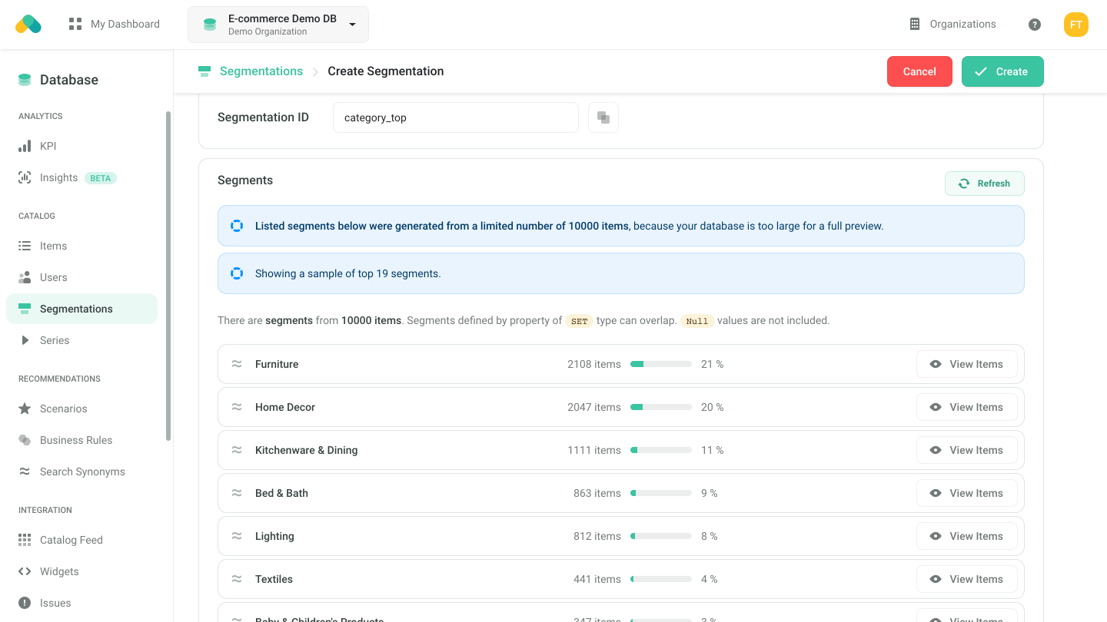Viewport: 1107px width, 622px height.
Task: Click the Segmentations sidebar icon
Action: click(x=25, y=309)
